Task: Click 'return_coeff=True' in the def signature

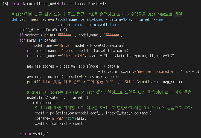Action: coord(101,25)
